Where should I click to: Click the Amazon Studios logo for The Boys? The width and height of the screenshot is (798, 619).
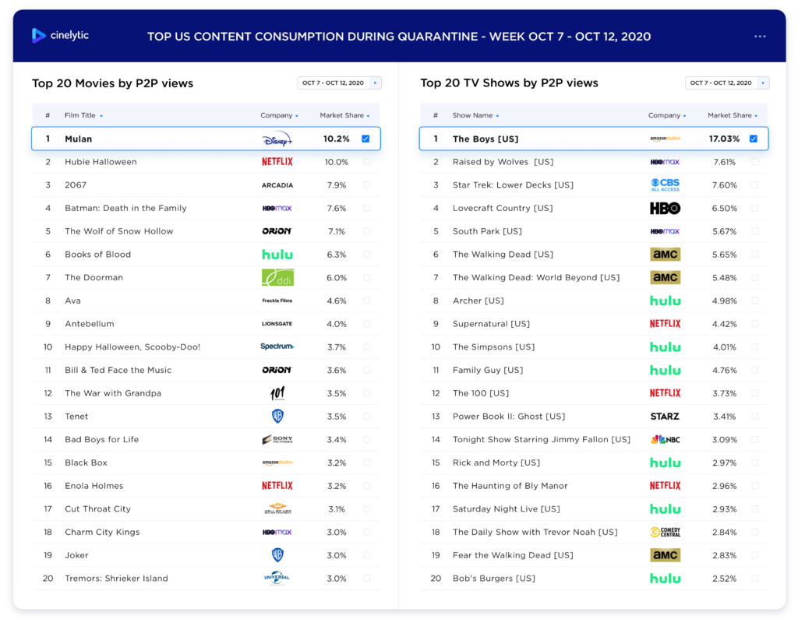coord(666,139)
